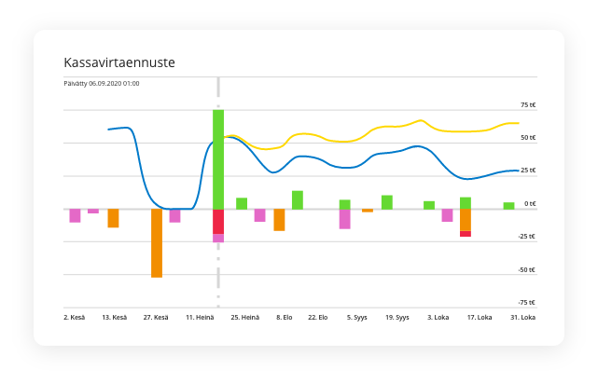Click the Päivätty 06.09.2020 timestamp text
This screenshot has height=383, width=598.
(x=102, y=84)
